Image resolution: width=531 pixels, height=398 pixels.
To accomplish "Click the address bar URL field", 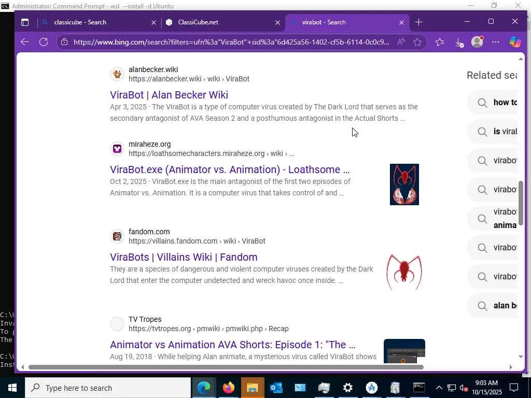I will coord(231,42).
